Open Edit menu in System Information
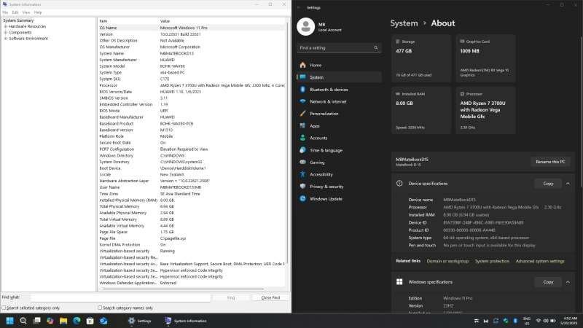 tap(15, 12)
